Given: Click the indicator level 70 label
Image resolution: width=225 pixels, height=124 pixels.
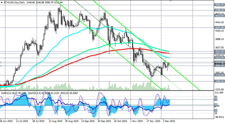Looking at the screenshot, I should (216, 100).
